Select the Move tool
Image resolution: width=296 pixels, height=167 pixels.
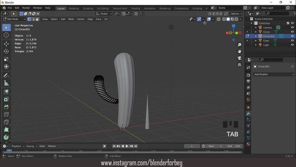pos(6,44)
